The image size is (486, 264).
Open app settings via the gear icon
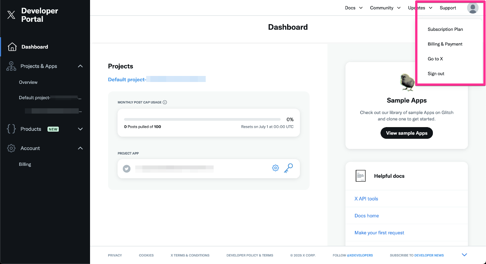[275, 168]
